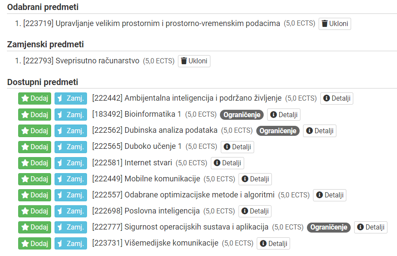Add Mobilne komunikacije with Dodaj button

[35, 179]
